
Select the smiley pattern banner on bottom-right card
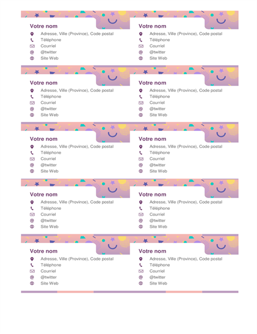coord(221,244)
